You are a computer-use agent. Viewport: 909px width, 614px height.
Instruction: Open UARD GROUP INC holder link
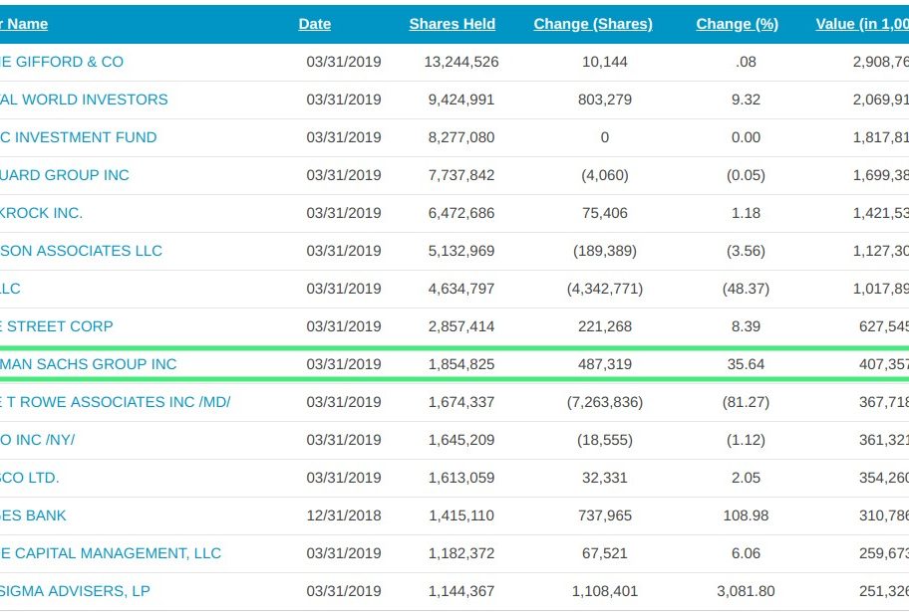coord(65,175)
